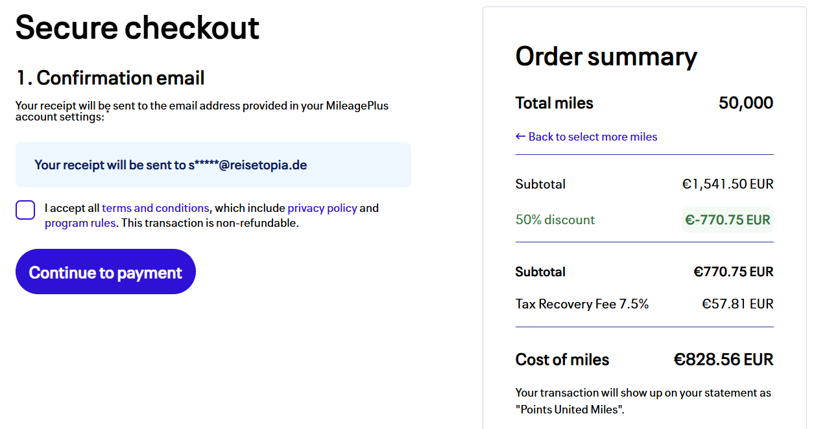
Task: Click the Continue to payment button
Action: tap(105, 272)
